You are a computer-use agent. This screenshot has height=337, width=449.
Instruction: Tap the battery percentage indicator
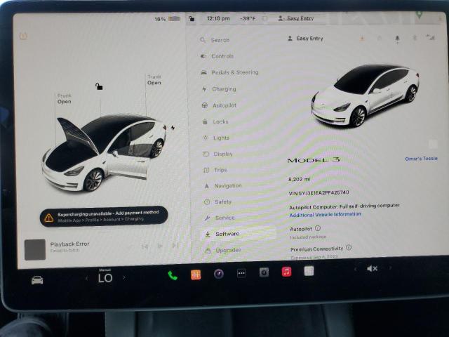point(167,19)
